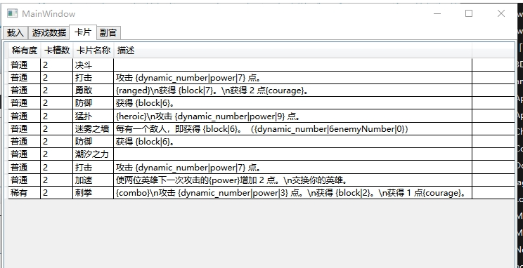Select the 每有一个敌人 description cell
523x268 pixels.
[293, 129]
